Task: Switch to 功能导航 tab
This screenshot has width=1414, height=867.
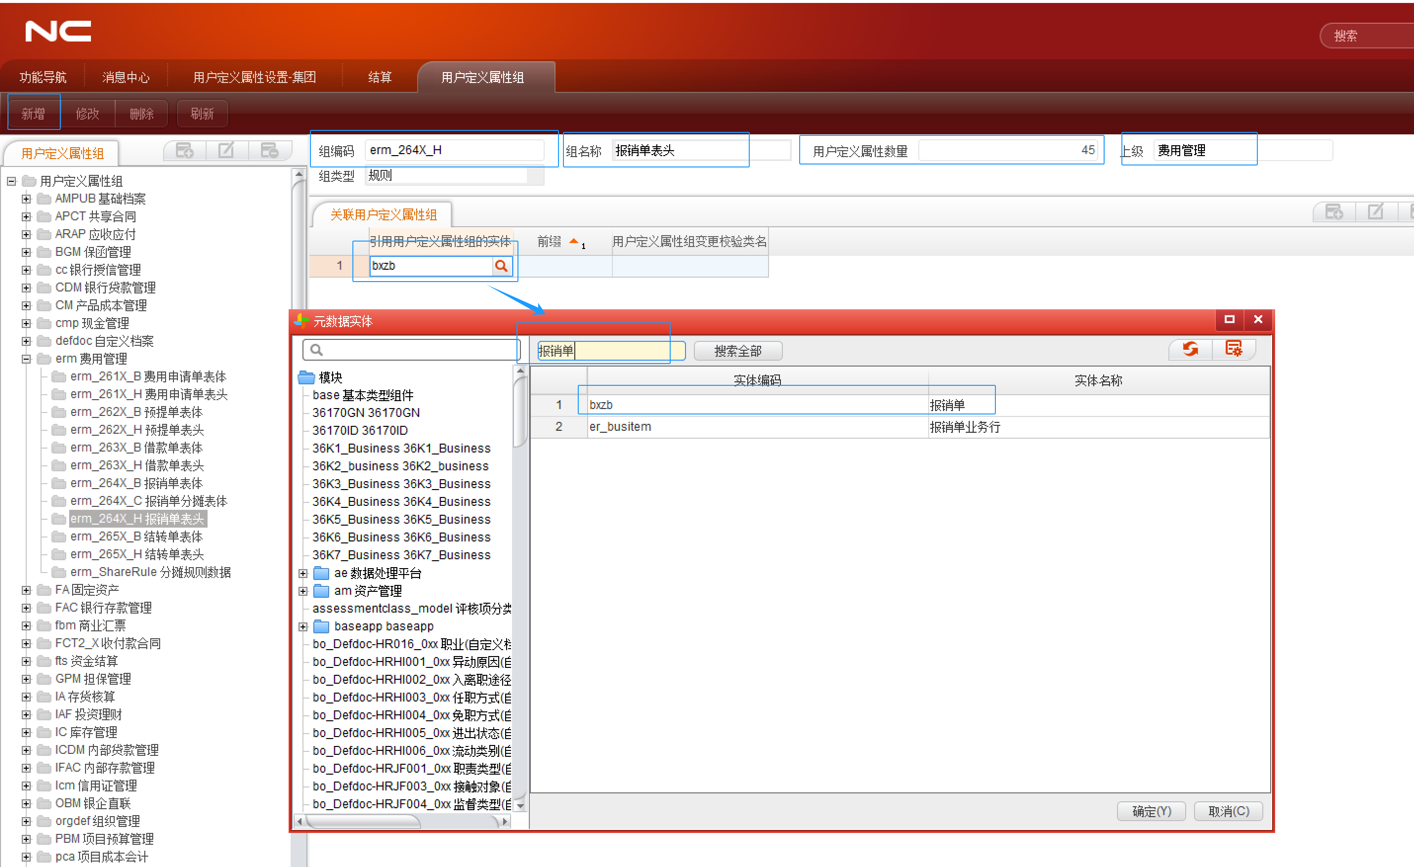Action: coord(43,77)
